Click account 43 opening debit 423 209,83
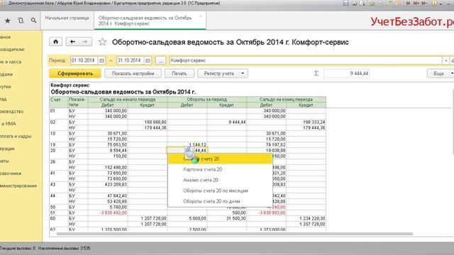 coord(108,184)
